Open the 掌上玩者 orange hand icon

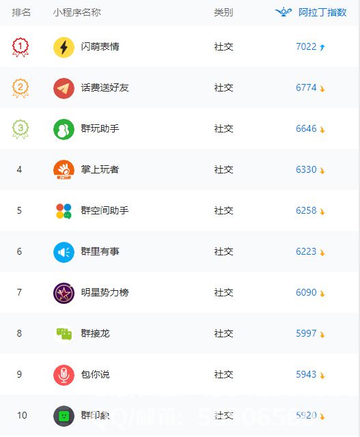pos(64,170)
